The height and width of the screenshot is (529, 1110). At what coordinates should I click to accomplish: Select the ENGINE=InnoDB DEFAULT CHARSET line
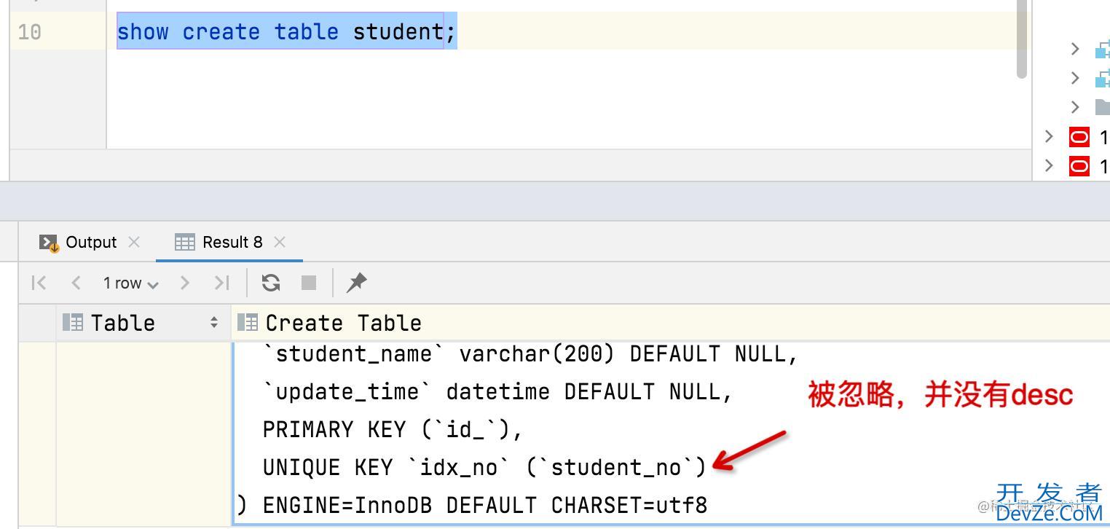tap(473, 505)
